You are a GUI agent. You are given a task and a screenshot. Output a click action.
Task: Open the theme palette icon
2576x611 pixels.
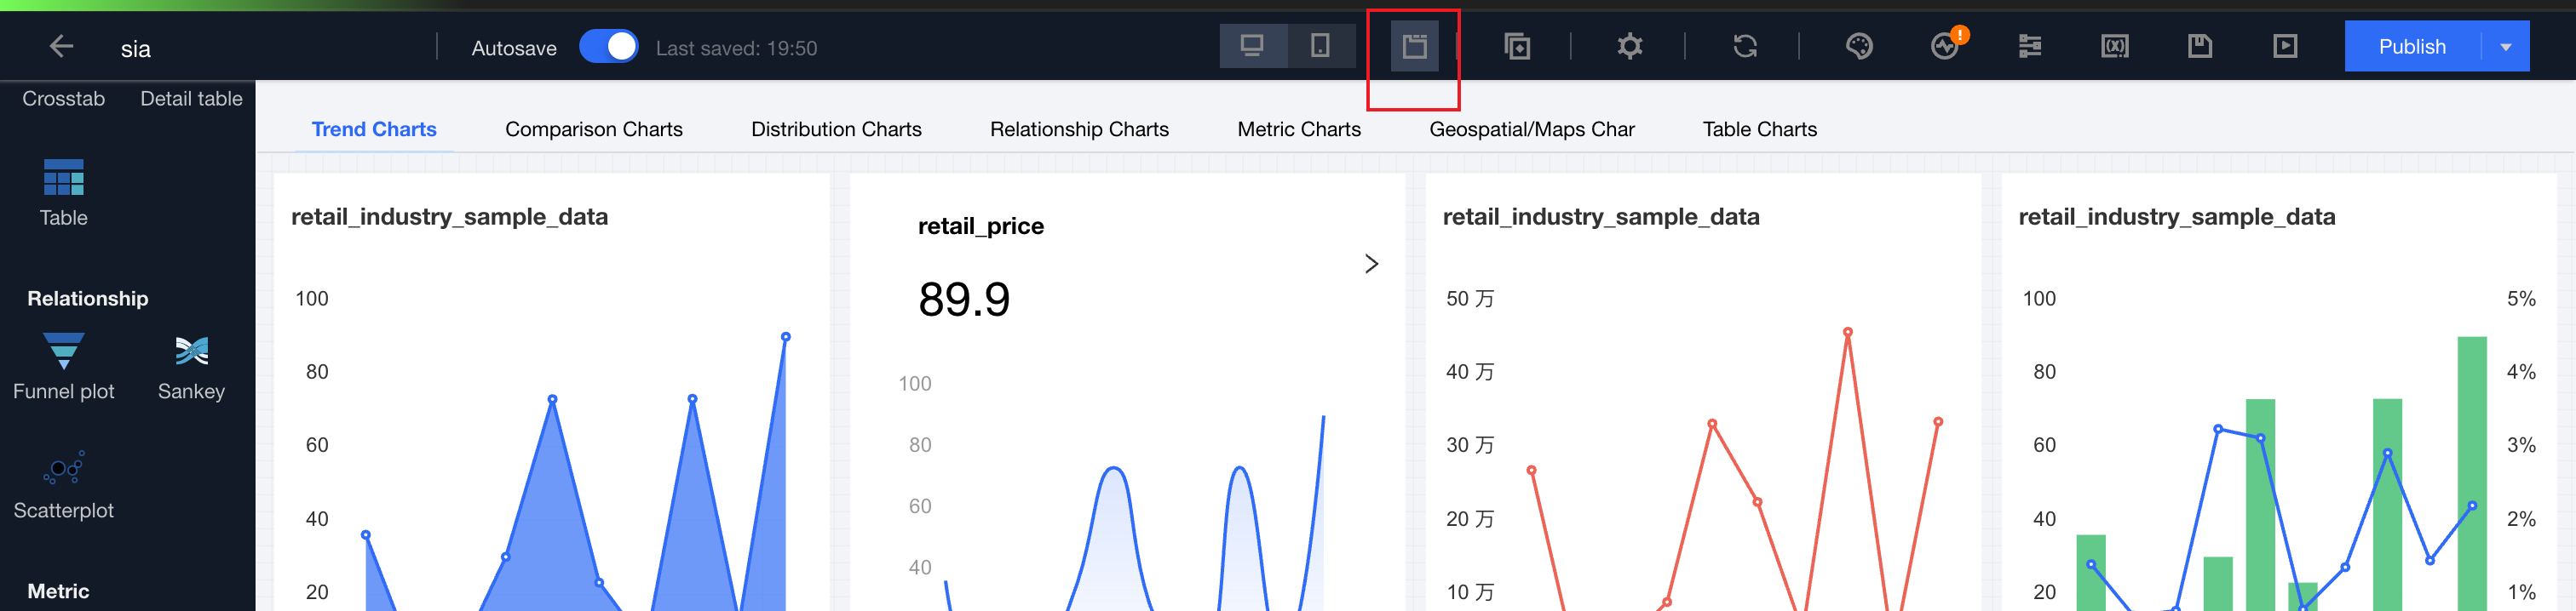click(1859, 47)
